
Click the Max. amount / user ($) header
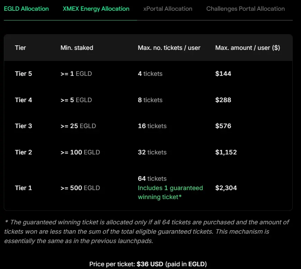(x=248, y=48)
